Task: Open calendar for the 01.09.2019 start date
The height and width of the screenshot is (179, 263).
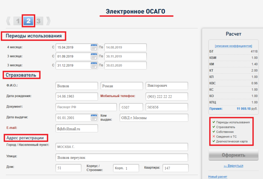Action: [94, 56]
